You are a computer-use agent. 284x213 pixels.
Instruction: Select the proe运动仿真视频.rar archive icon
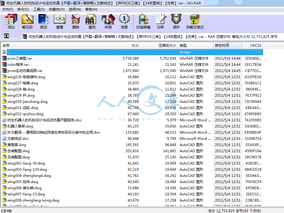coord(4,71)
